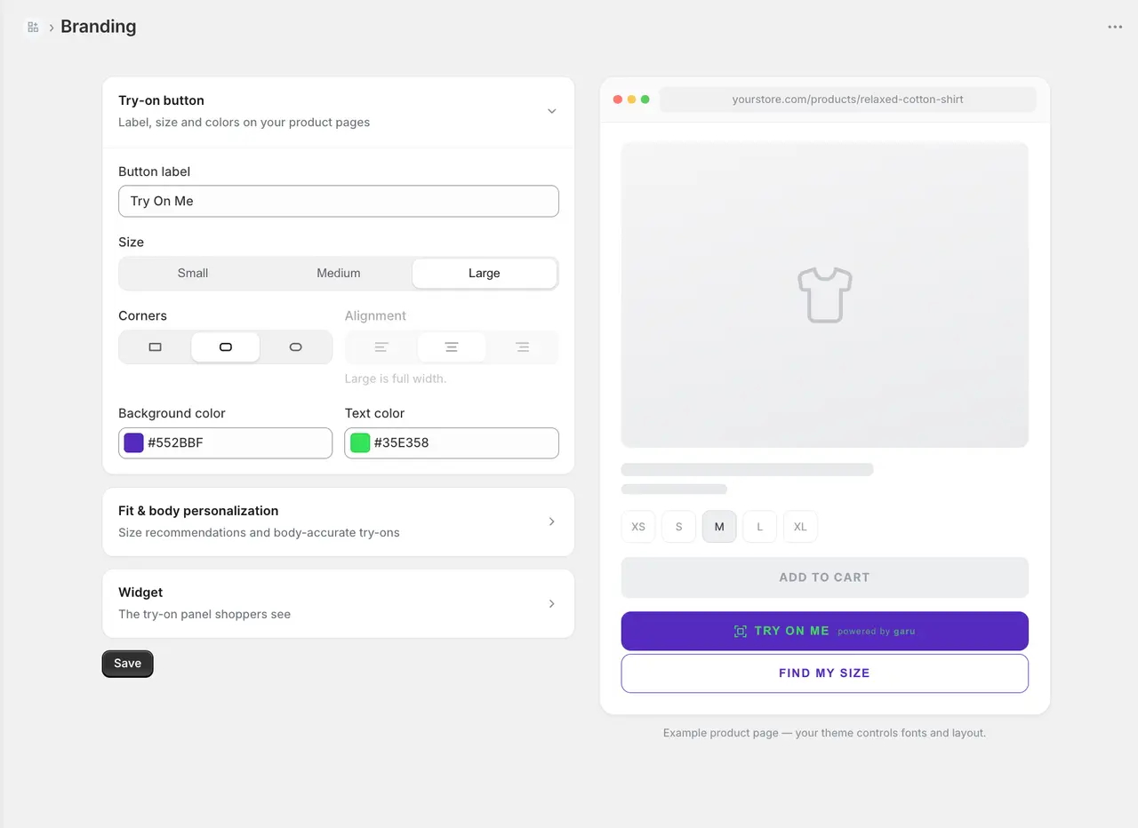Pick the M size option in preview
Screen dimensions: 1138x828
pos(719,527)
